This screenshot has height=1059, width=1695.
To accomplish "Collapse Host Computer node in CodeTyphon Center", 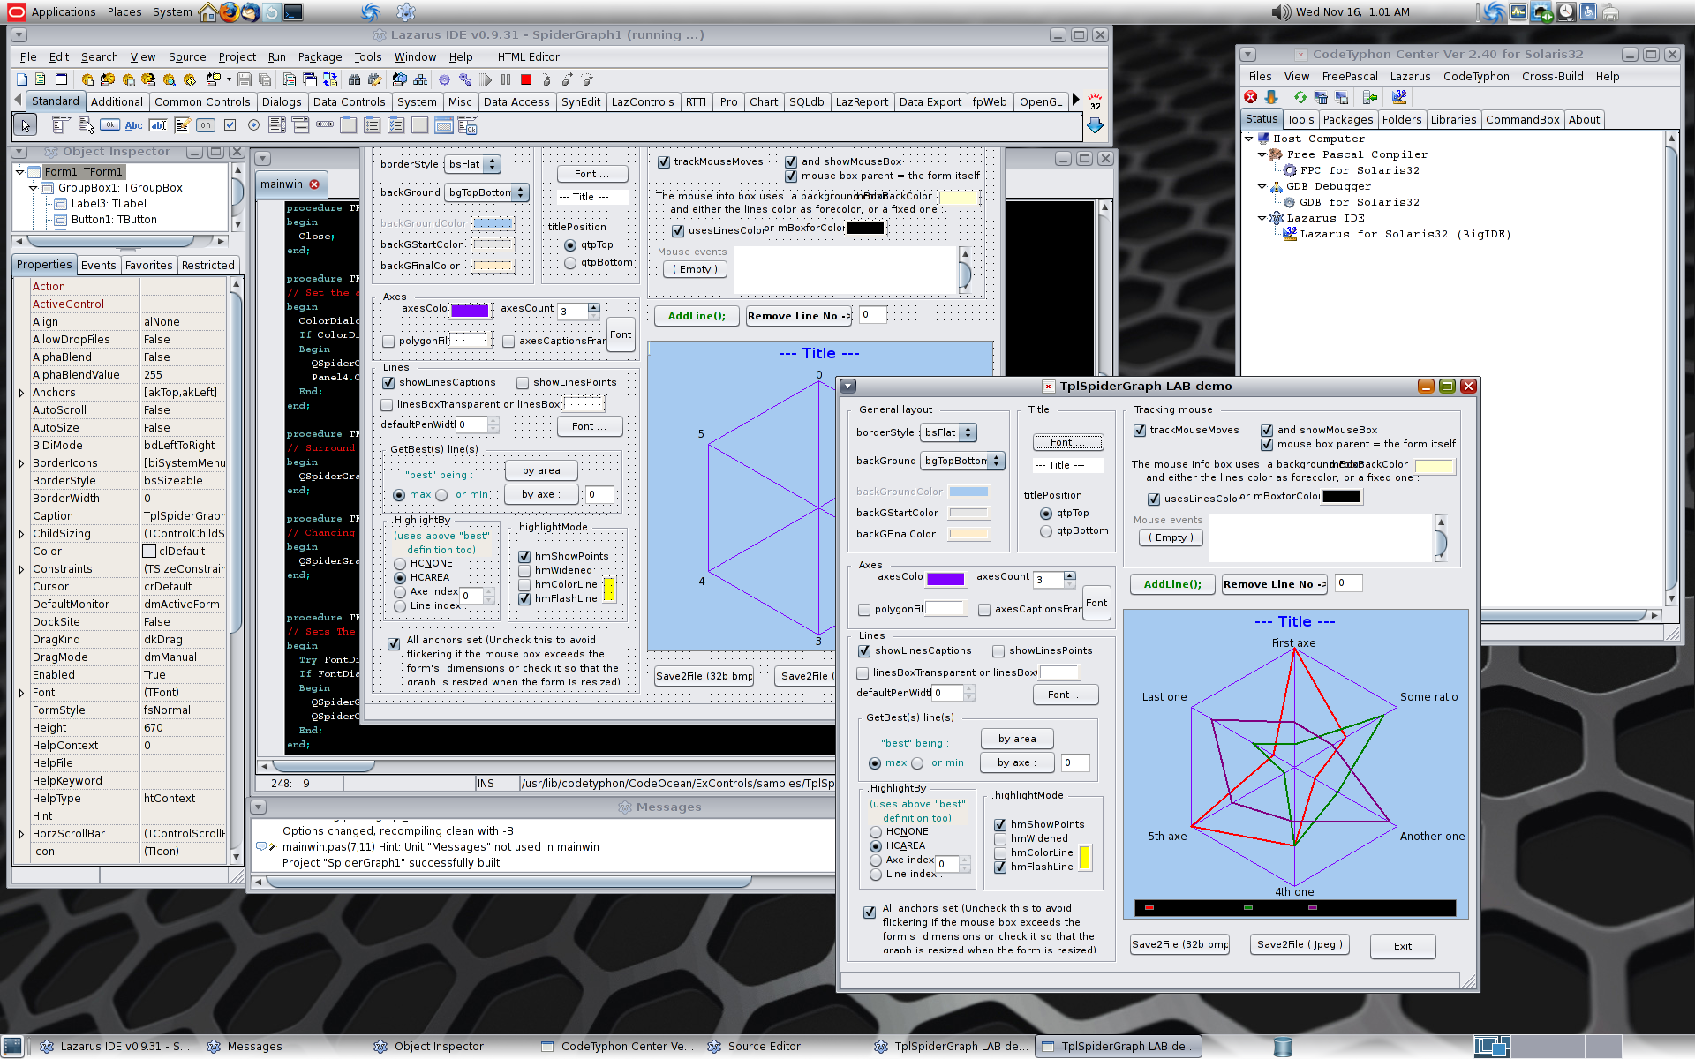I will (1249, 139).
